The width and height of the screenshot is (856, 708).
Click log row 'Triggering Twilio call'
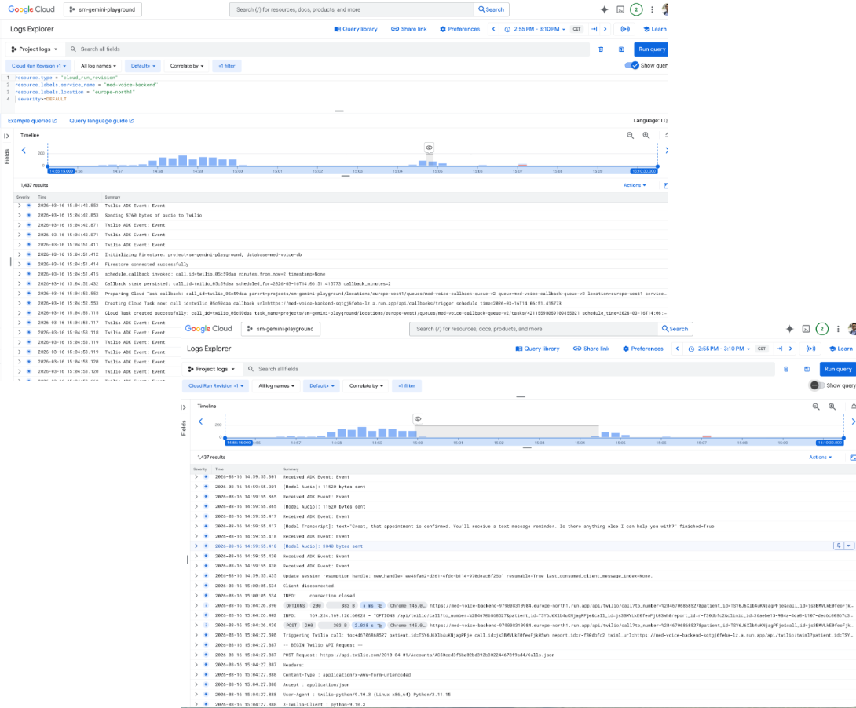(521, 635)
